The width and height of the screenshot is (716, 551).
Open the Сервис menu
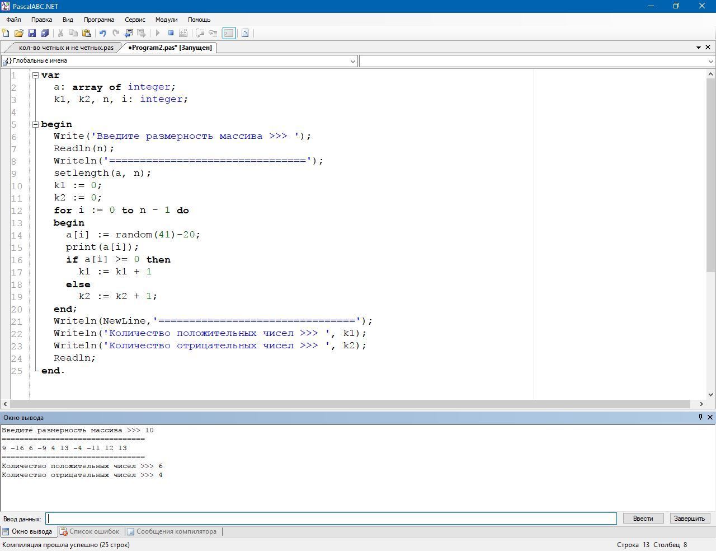(135, 20)
